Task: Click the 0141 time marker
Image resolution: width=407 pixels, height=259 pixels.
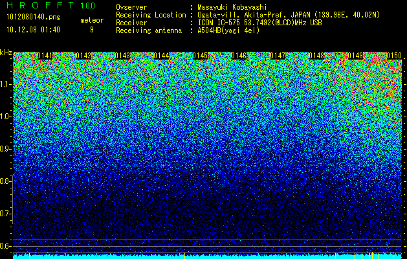Action: [x=45, y=56]
